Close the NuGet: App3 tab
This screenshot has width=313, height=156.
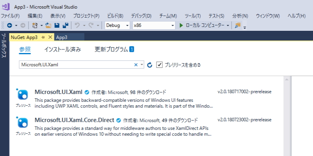pos(50,37)
